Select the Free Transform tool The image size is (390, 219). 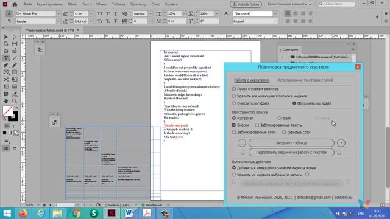tap(15, 80)
